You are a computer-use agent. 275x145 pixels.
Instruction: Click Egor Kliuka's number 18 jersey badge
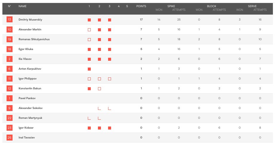click(x=10, y=49)
